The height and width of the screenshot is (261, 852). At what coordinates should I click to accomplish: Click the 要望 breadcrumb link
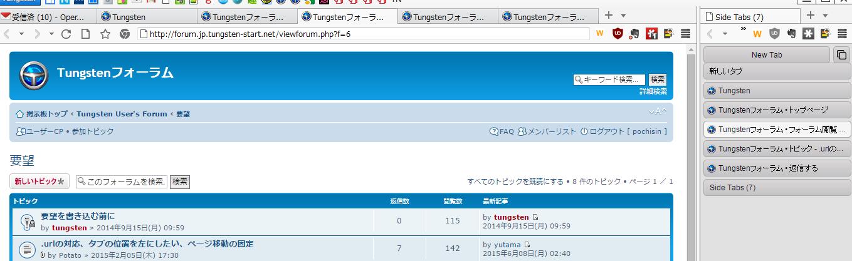tap(183, 114)
